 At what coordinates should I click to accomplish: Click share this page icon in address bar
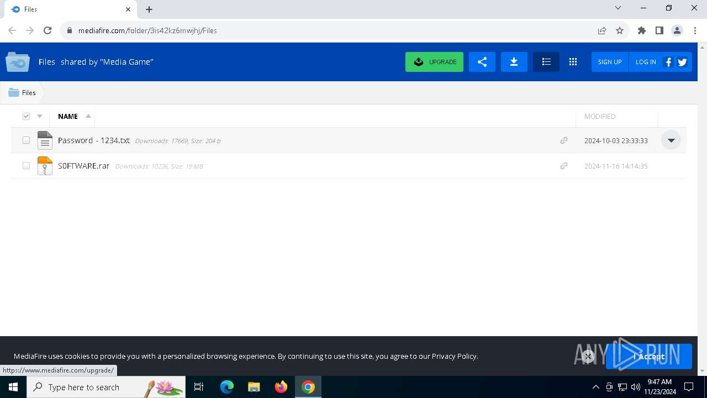pyautogui.click(x=602, y=30)
